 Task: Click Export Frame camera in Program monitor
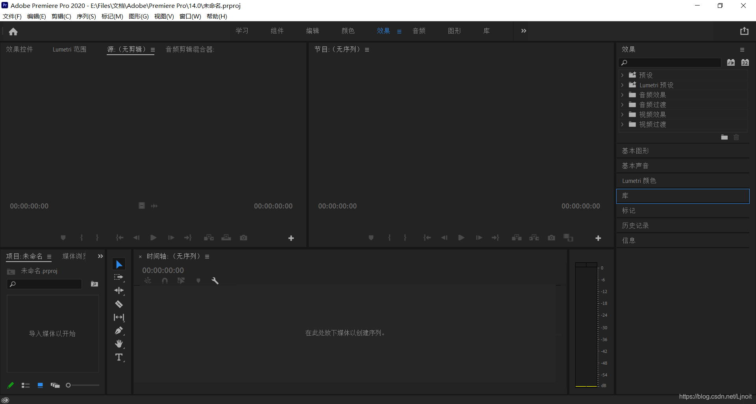coord(552,238)
